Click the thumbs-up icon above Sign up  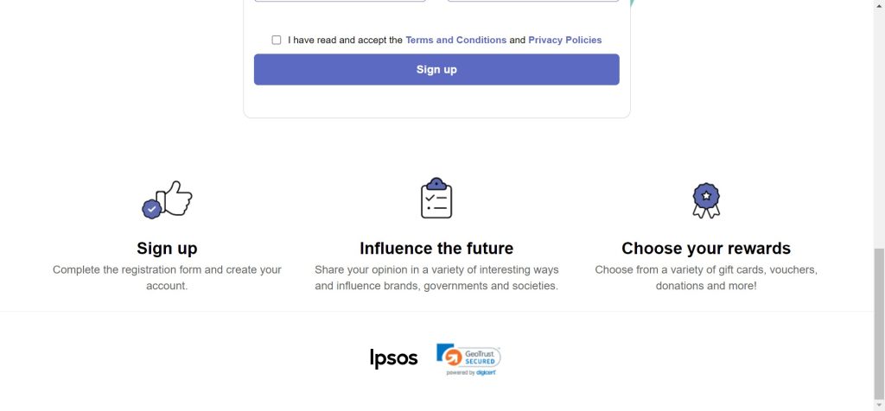pos(168,199)
